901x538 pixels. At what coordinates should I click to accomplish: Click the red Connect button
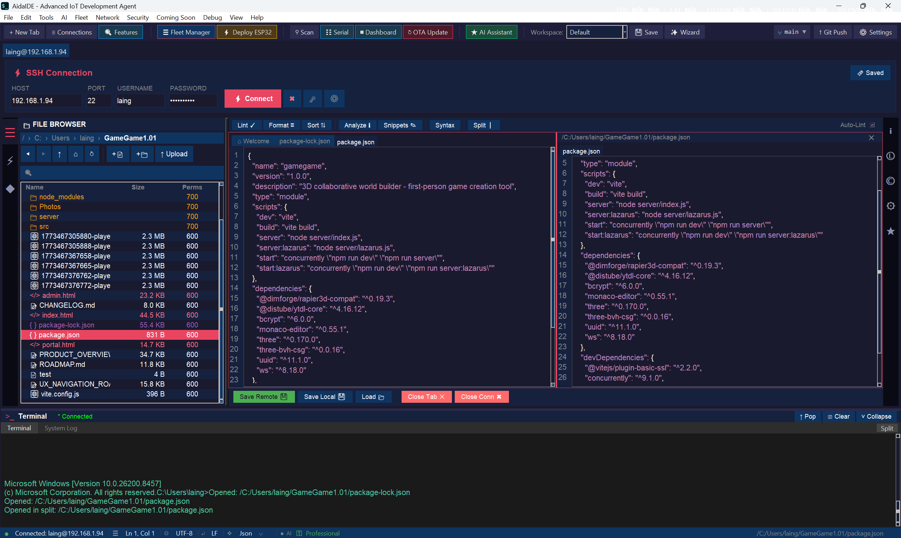coord(253,99)
